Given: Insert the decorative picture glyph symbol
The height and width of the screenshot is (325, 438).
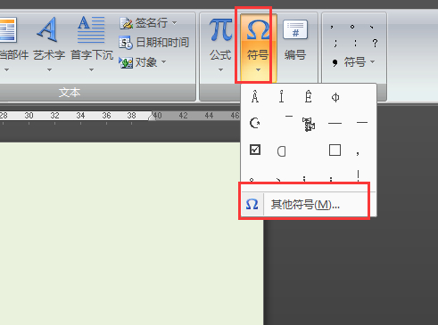Looking at the screenshot, I should [x=309, y=124].
